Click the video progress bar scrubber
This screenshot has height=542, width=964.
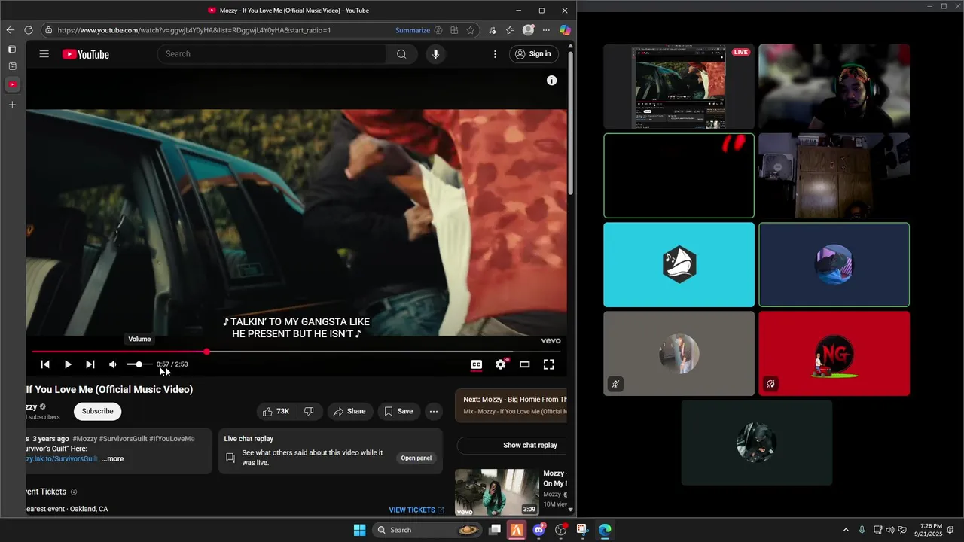pos(206,352)
